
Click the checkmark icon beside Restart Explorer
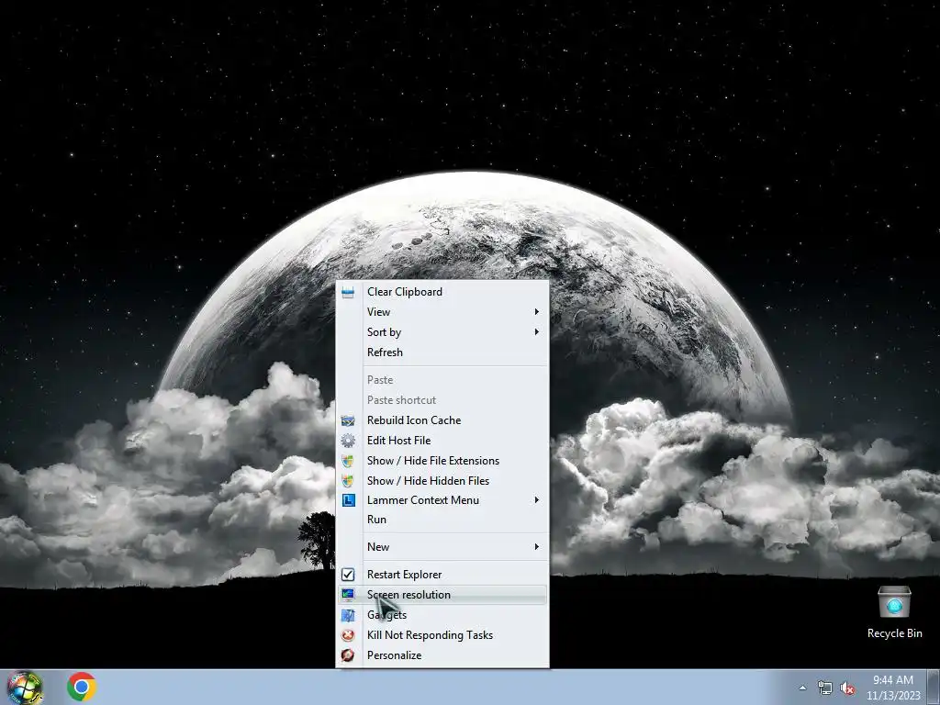click(348, 575)
